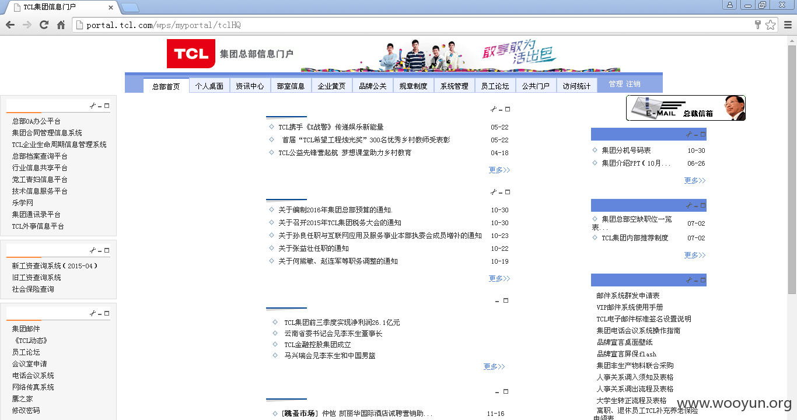Minimize the 新工资查询系统 panel

coord(100,251)
